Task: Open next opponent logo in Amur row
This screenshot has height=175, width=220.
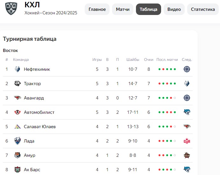Action: pyautogui.click(x=187, y=155)
